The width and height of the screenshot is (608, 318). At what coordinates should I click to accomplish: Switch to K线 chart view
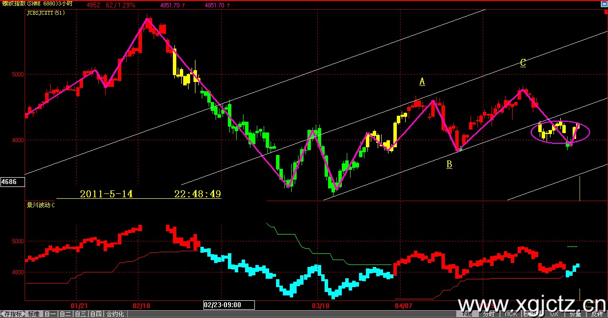coord(467,314)
